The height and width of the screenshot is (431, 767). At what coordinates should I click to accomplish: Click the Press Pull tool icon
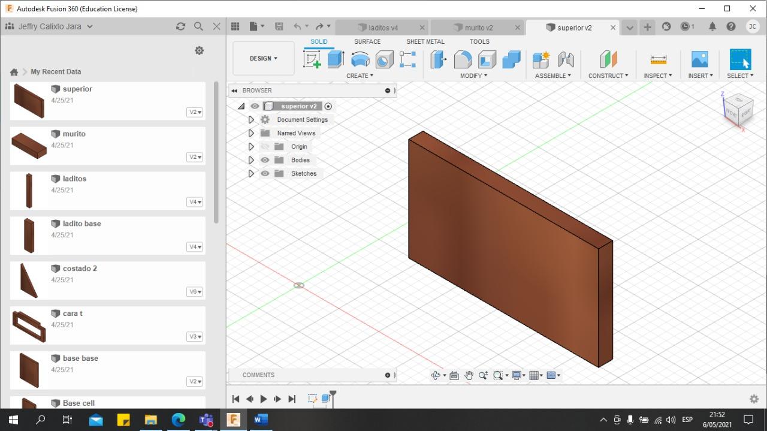pyautogui.click(x=439, y=59)
